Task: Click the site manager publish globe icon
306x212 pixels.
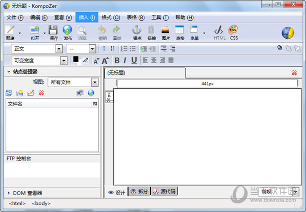Action: click(91, 93)
